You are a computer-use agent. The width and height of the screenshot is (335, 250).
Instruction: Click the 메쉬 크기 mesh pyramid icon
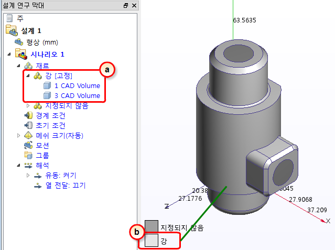[28, 135]
